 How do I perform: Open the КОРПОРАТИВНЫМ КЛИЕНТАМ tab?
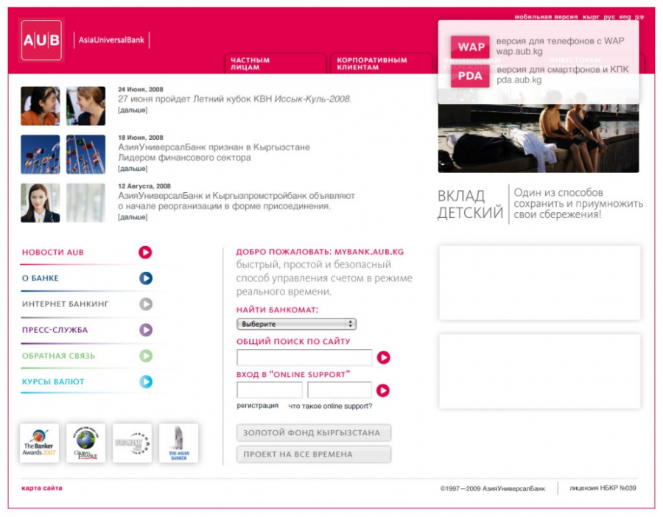[372, 64]
